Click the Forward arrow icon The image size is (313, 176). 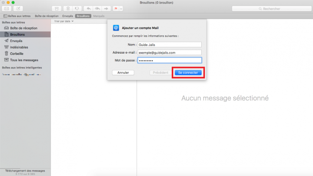point(107,8)
